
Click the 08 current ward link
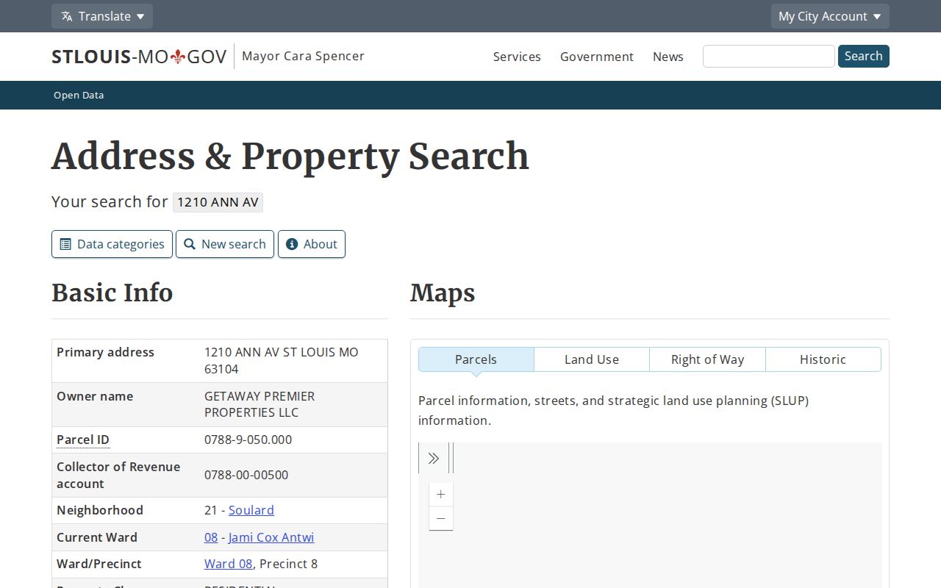click(x=211, y=537)
